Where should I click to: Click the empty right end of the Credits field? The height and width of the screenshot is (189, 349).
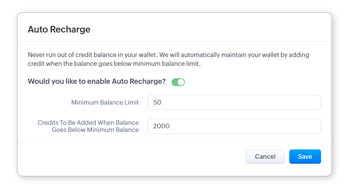(x=306, y=126)
